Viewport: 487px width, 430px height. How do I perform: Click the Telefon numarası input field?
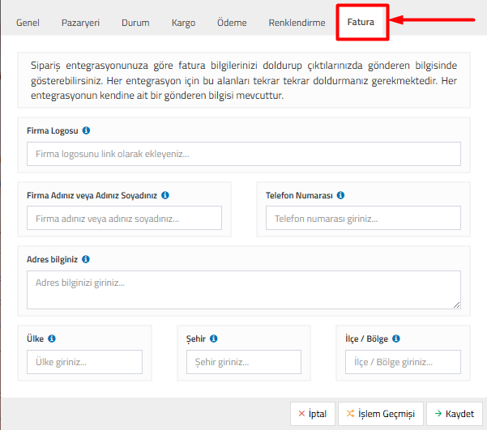coord(363,218)
